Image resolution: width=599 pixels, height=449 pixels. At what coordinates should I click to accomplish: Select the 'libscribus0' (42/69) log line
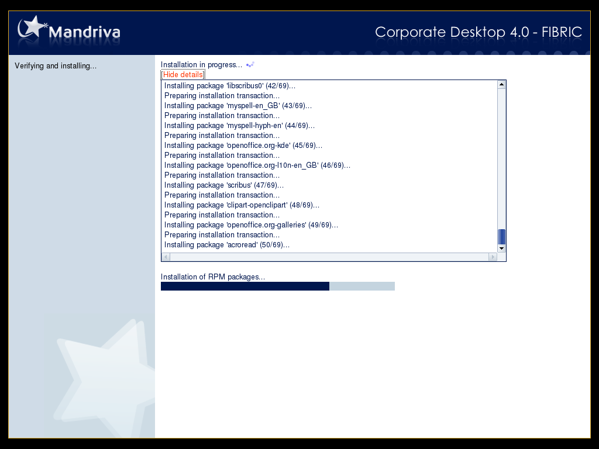pyautogui.click(x=230, y=85)
